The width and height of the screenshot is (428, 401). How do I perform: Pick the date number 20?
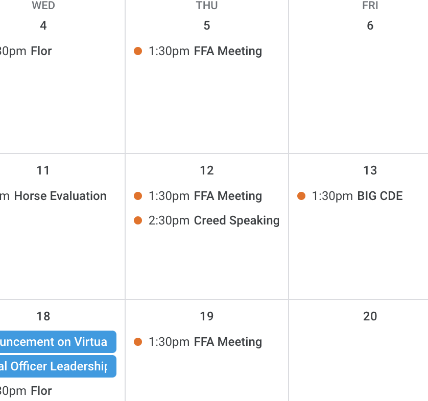tap(370, 316)
